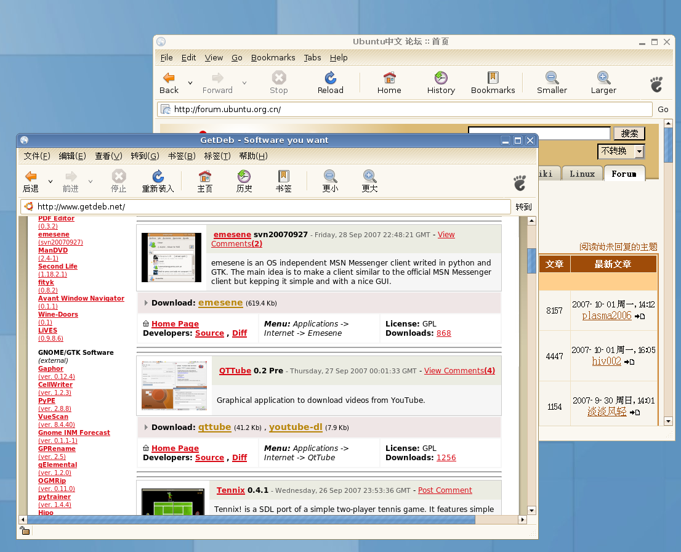Open 编辑(E) menu in GetDeb window

tap(73, 156)
